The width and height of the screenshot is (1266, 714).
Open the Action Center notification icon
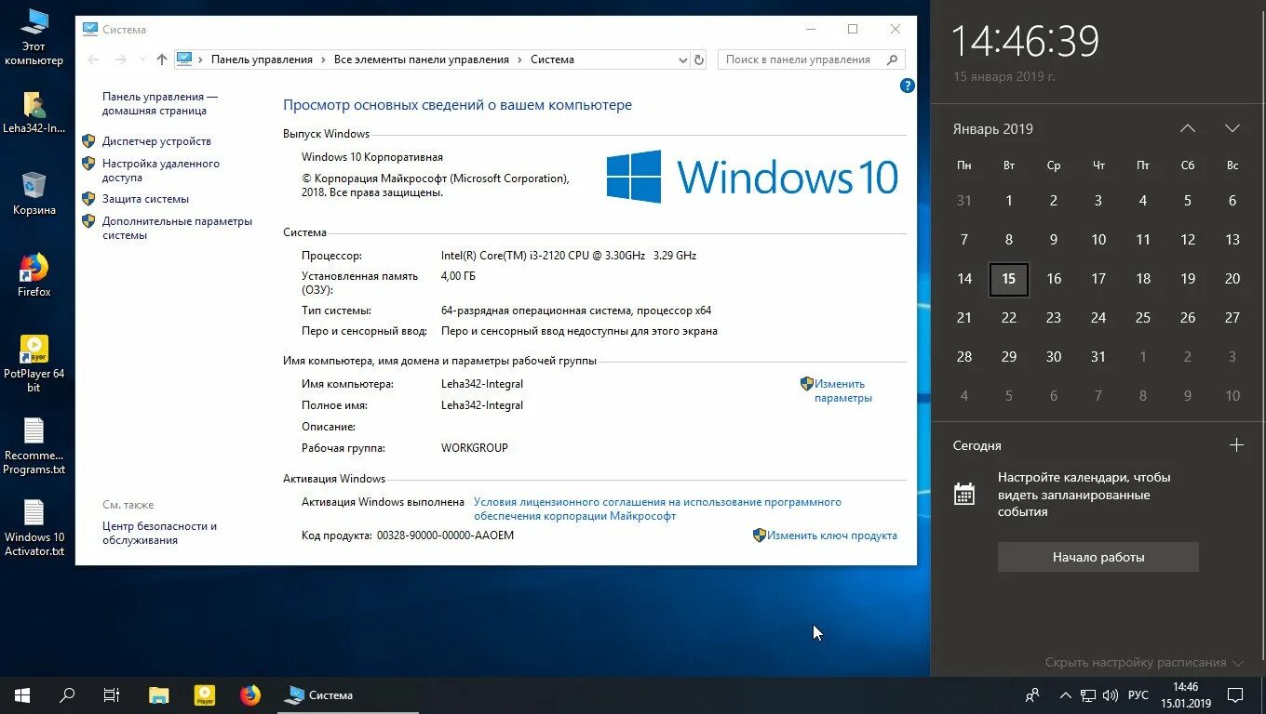pos(1234,695)
